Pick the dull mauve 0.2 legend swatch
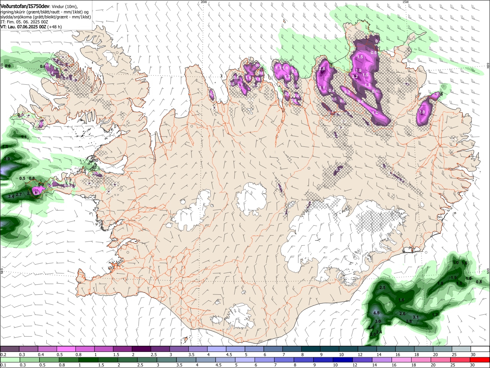 pos(10,349)
